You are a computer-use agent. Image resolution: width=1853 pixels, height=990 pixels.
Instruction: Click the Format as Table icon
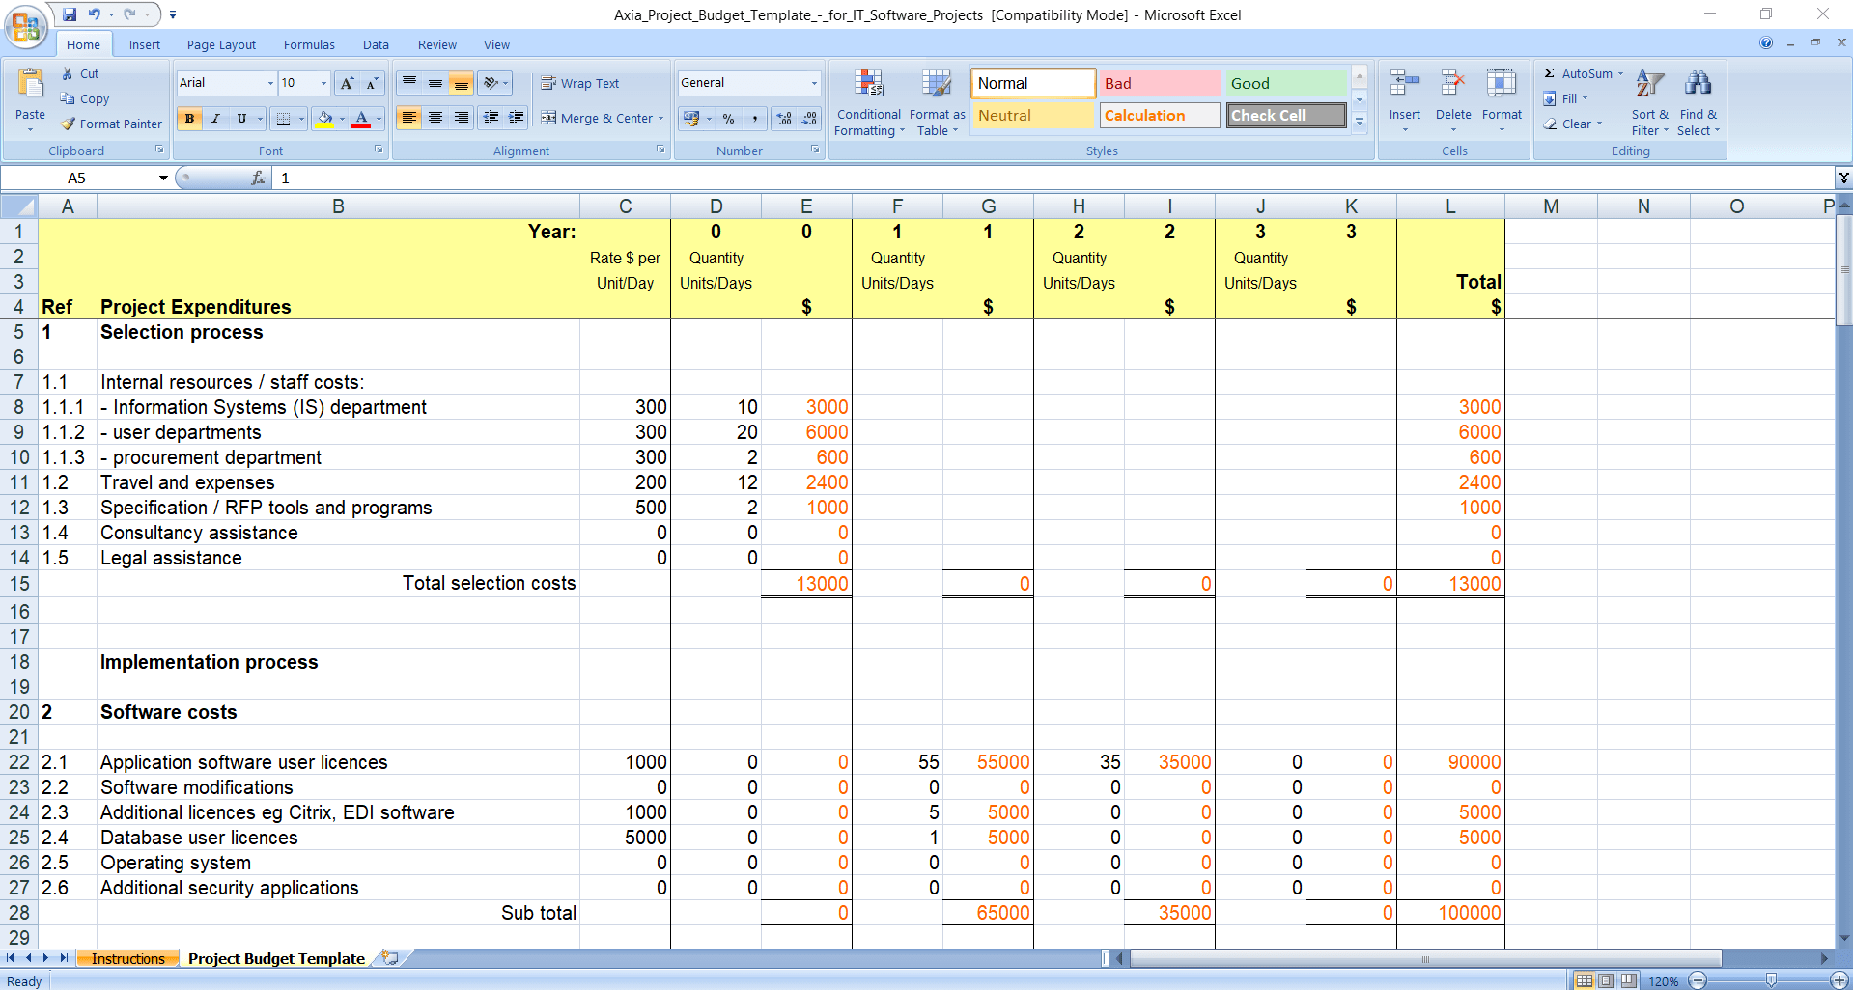pyautogui.click(x=936, y=85)
